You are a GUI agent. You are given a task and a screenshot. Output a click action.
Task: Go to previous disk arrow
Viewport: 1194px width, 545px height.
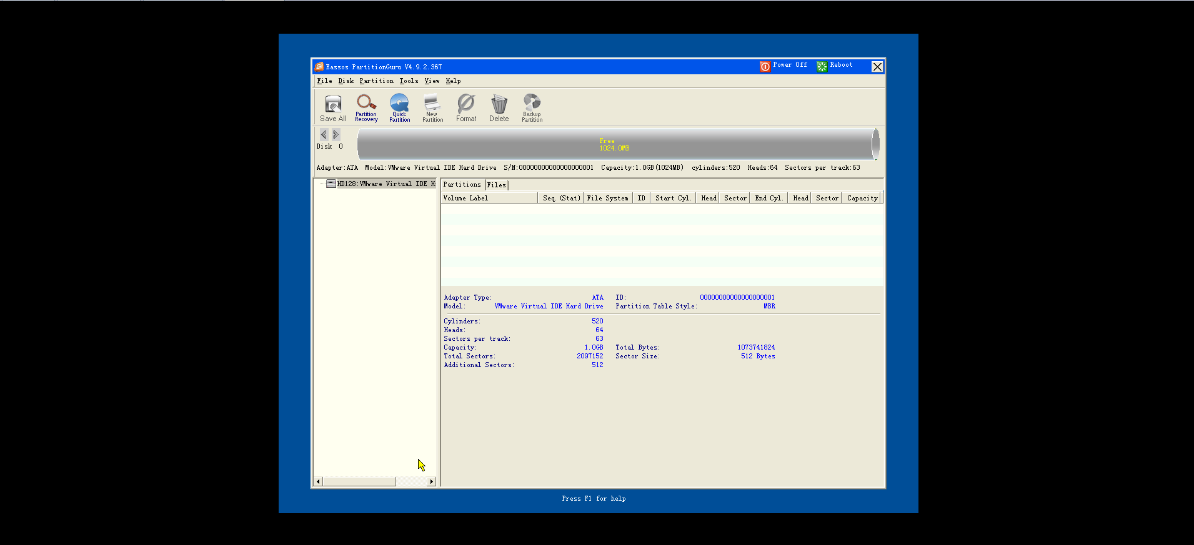(x=324, y=134)
